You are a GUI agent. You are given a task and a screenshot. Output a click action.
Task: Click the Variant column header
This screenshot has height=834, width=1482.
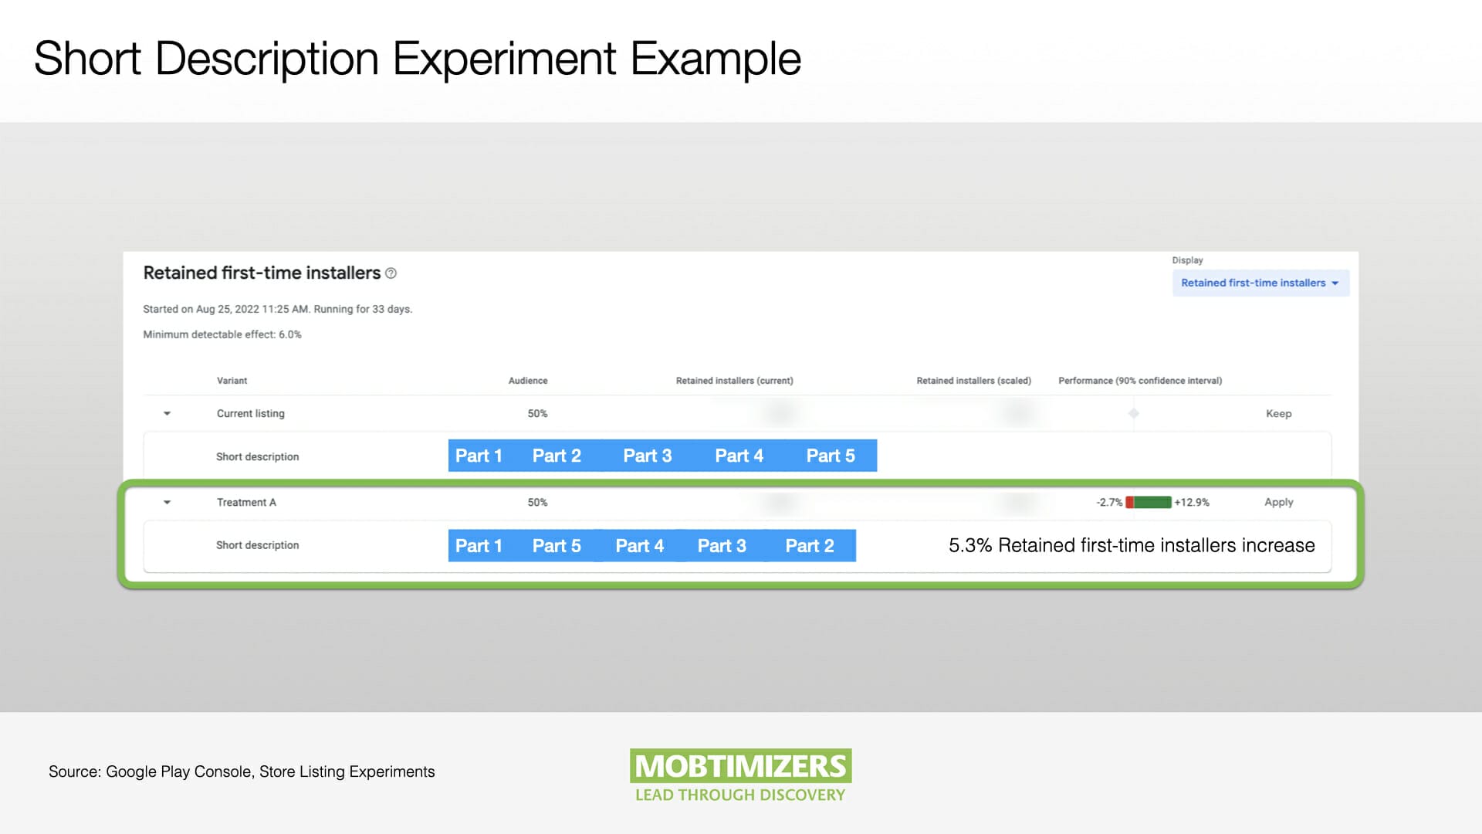pos(232,381)
